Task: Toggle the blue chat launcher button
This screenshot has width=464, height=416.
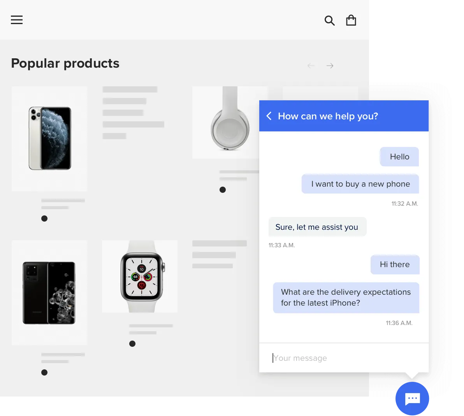Action: pyautogui.click(x=412, y=399)
